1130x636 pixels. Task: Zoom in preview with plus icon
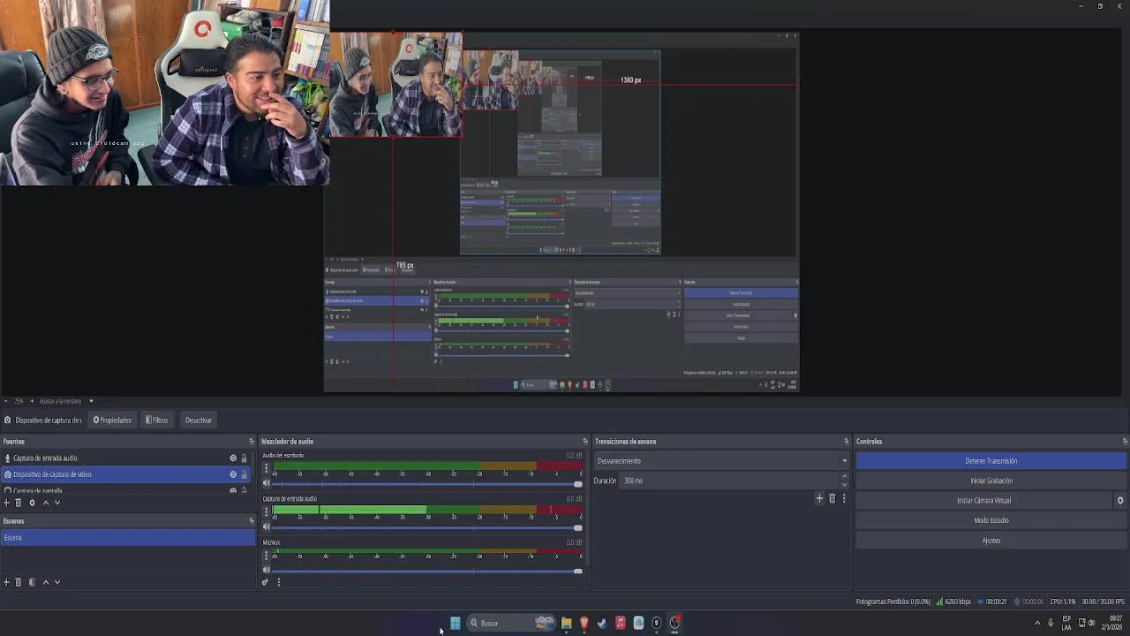point(31,401)
